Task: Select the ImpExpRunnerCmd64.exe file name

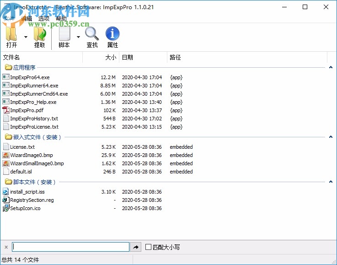Action: tap(39, 94)
